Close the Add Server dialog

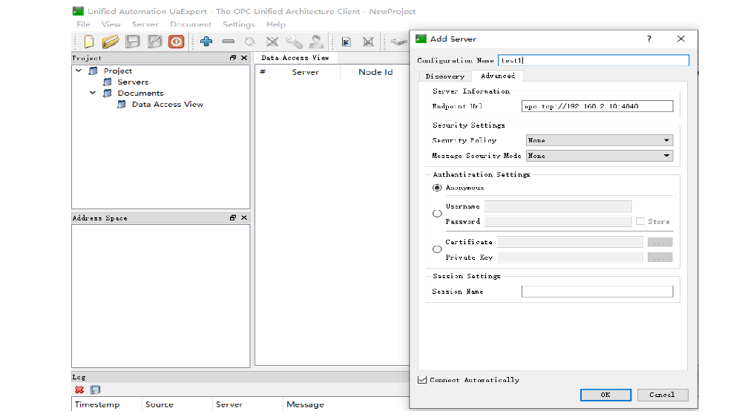pos(681,39)
